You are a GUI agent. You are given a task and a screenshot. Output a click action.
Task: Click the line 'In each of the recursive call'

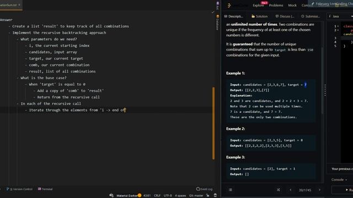[x=51, y=104]
